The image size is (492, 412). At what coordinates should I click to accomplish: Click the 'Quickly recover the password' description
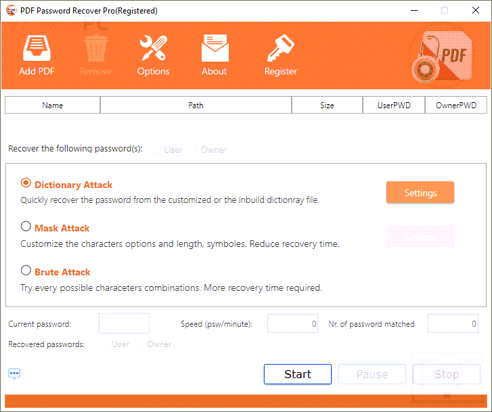[x=170, y=200]
